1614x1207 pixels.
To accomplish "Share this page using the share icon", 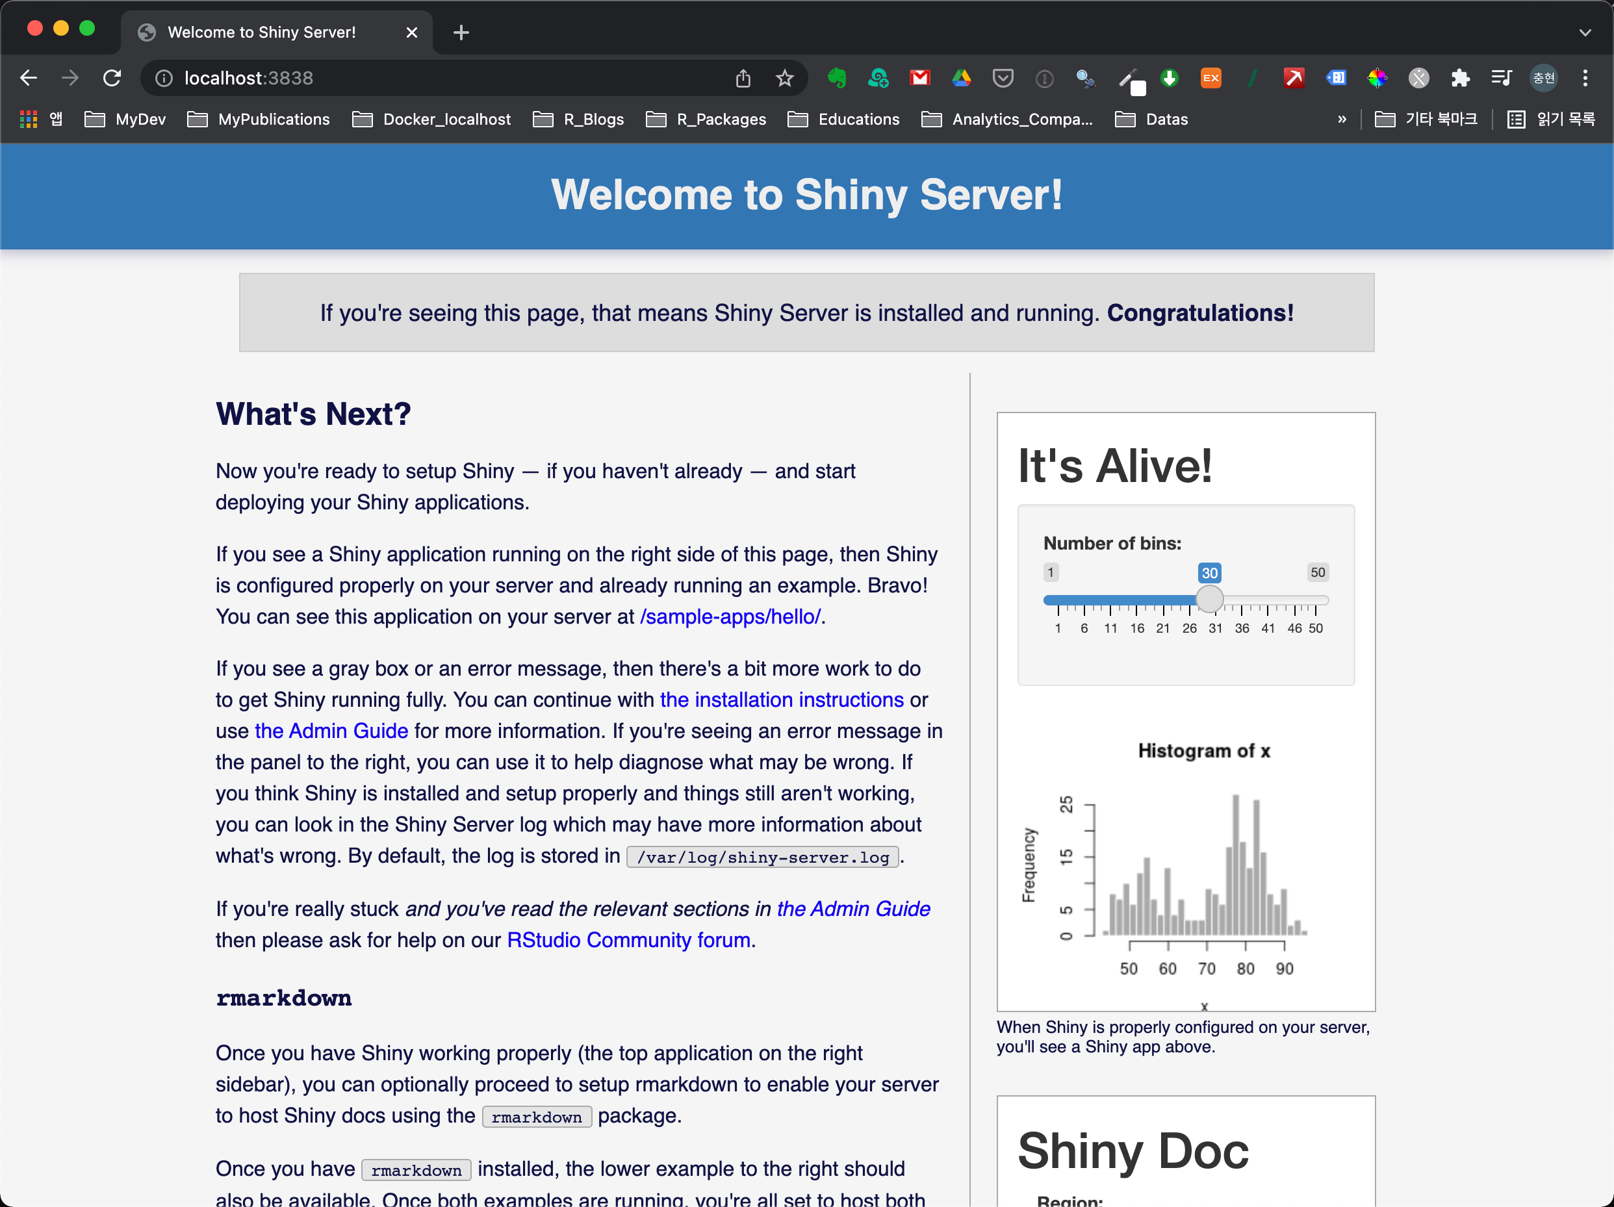I will coord(743,78).
